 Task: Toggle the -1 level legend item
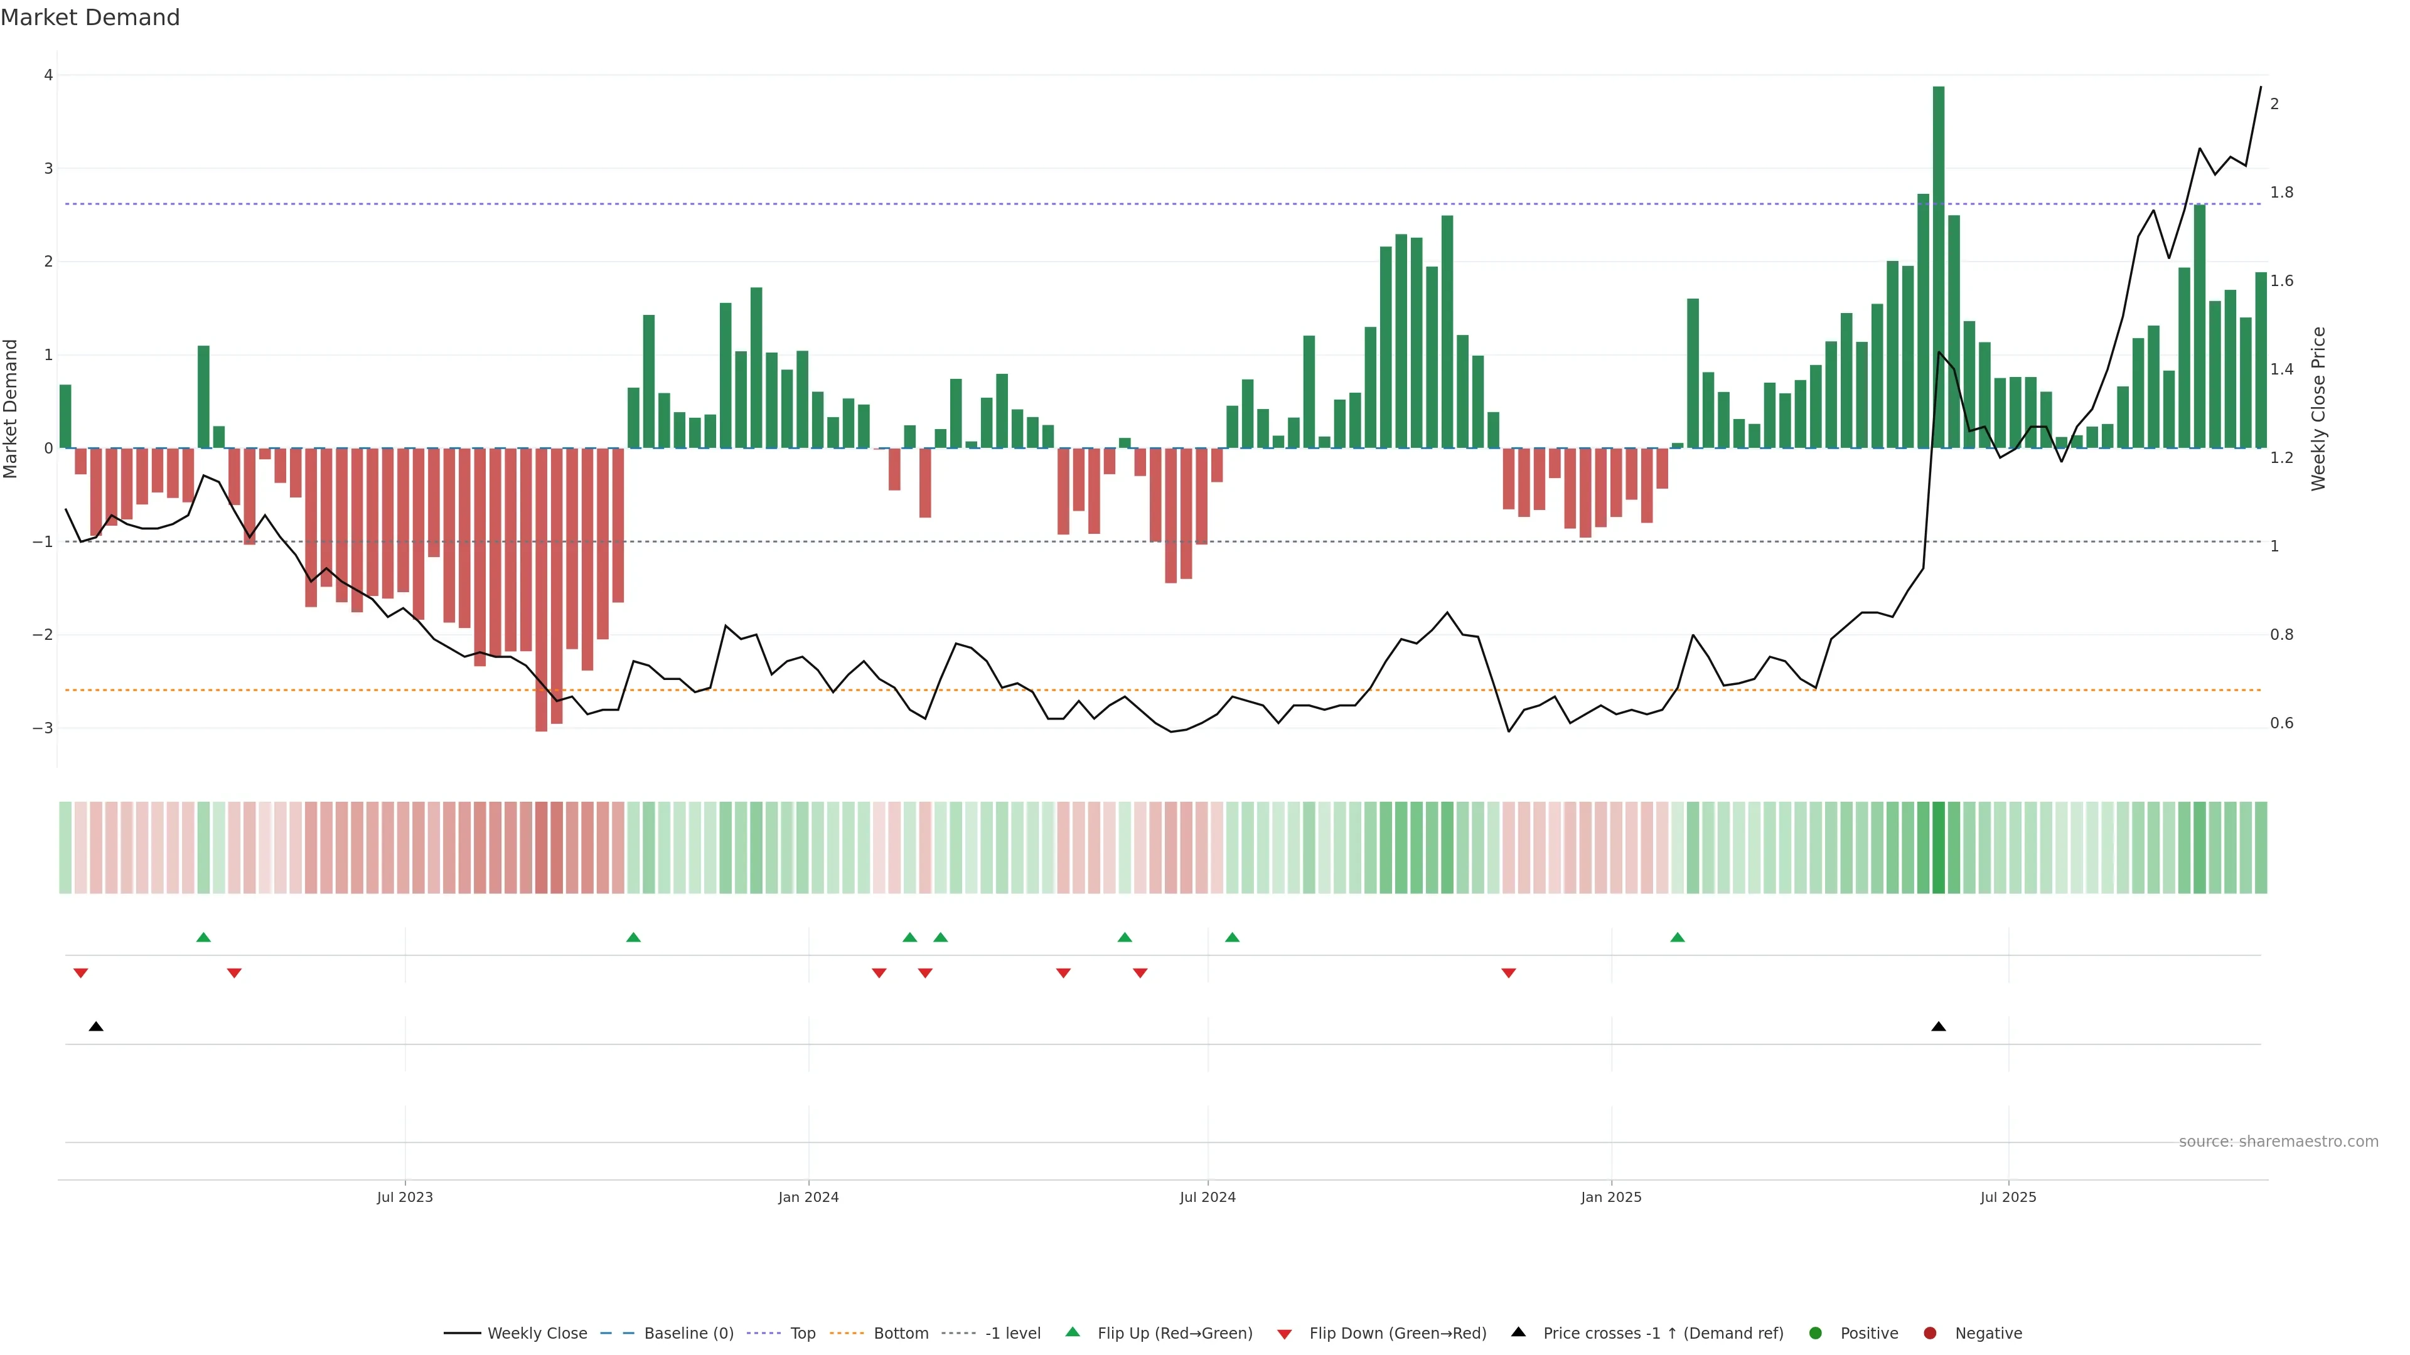[x=1012, y=1332]
